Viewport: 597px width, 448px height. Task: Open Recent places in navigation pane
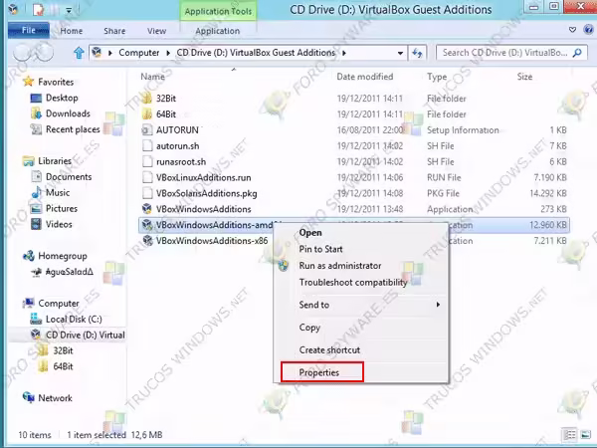(x=73, y=129)
